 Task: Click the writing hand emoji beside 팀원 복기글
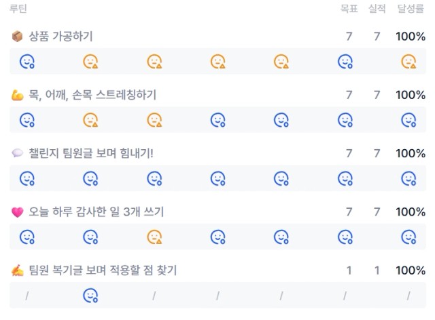(17, 271)
